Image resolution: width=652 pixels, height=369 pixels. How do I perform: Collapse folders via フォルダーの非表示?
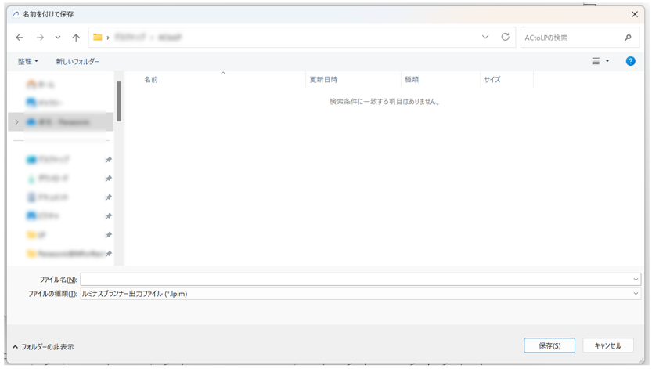click(x=44, y=346)
